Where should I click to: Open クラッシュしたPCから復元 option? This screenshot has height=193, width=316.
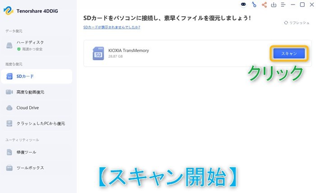[37, 124]
